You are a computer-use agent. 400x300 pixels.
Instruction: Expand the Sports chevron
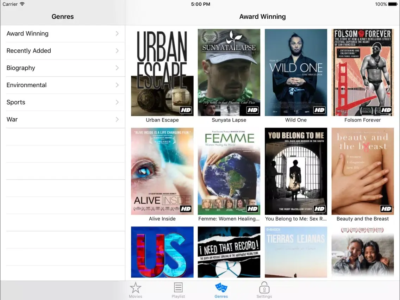click(x=117, y=102)
